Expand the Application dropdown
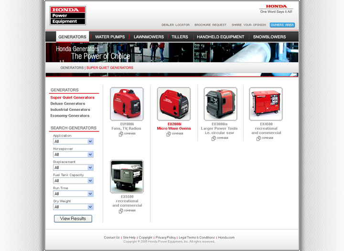 point(73,142)
